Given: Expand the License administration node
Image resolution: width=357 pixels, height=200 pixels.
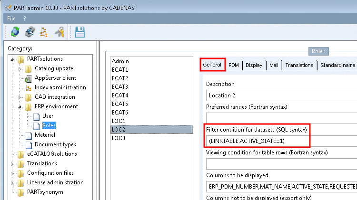Looking at the screenshot, I should pyautogui.click(x=12, y=183).
